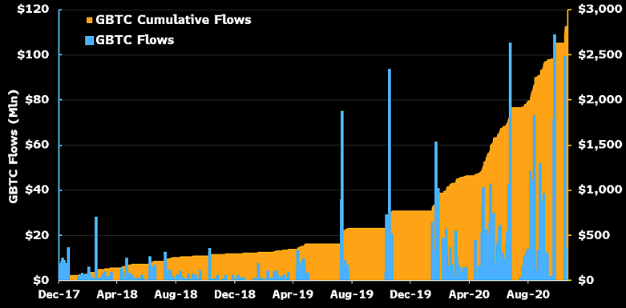Click the blue flow spike reaching about $94

[x=390, y=174]
